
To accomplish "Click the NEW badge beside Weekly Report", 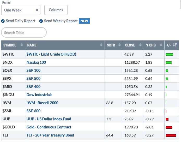I will [x=84, y=21].
